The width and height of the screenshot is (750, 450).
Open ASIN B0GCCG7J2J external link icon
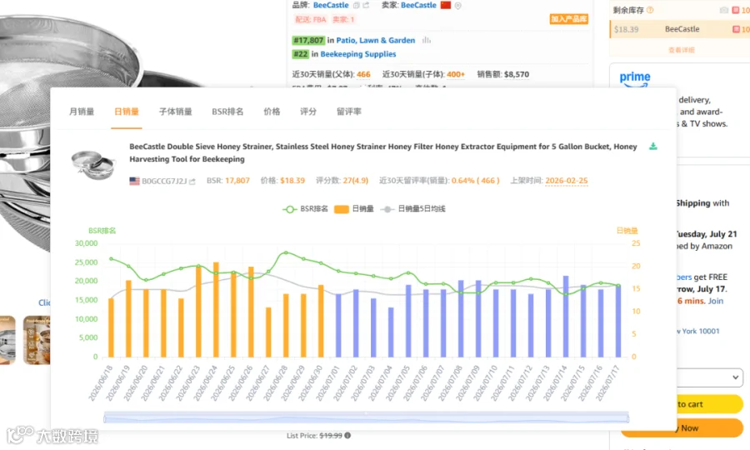coord(192,181)
